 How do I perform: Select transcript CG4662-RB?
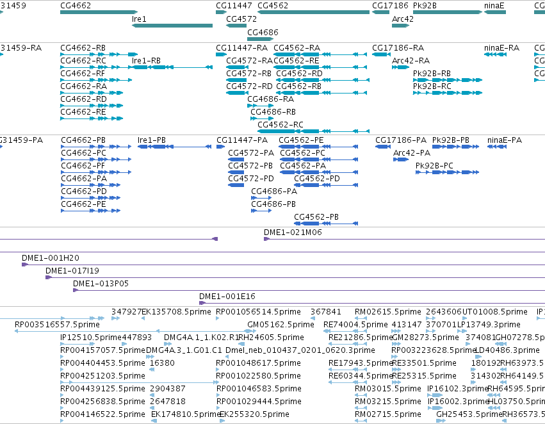(83, 48)
